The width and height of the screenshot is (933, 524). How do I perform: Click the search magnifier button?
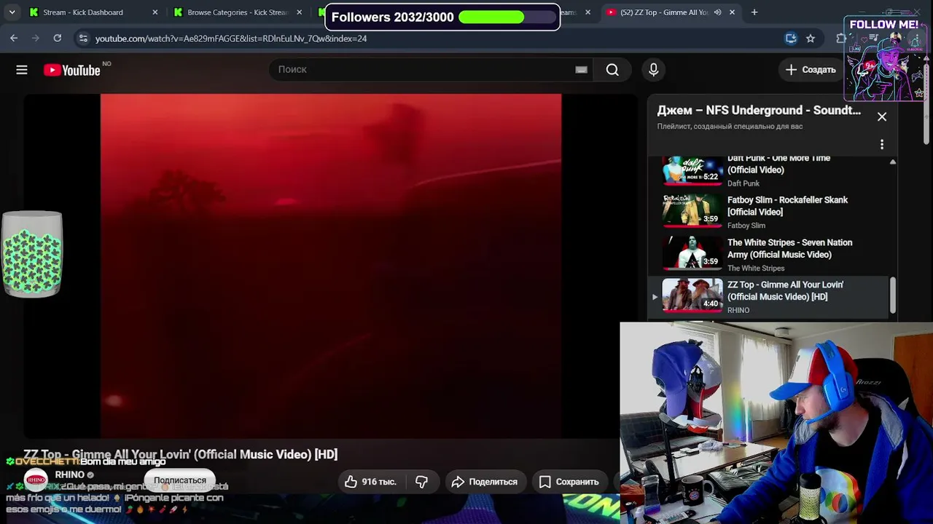[x=612, y=69]
